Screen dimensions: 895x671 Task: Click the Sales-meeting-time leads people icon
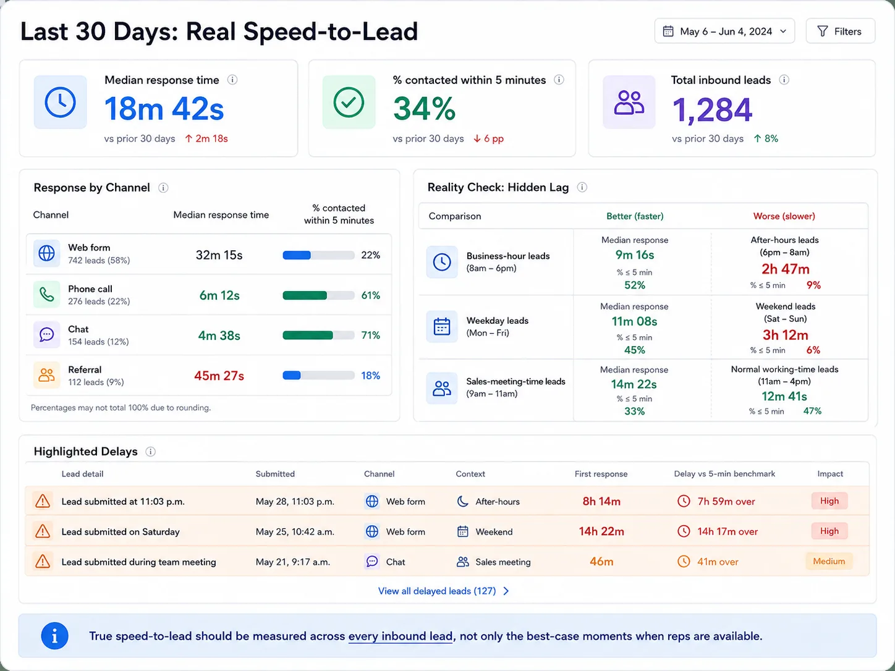tap(442, 388)
